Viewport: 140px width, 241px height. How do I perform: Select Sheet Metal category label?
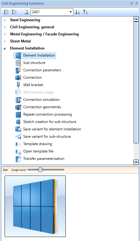pos(20,41)
